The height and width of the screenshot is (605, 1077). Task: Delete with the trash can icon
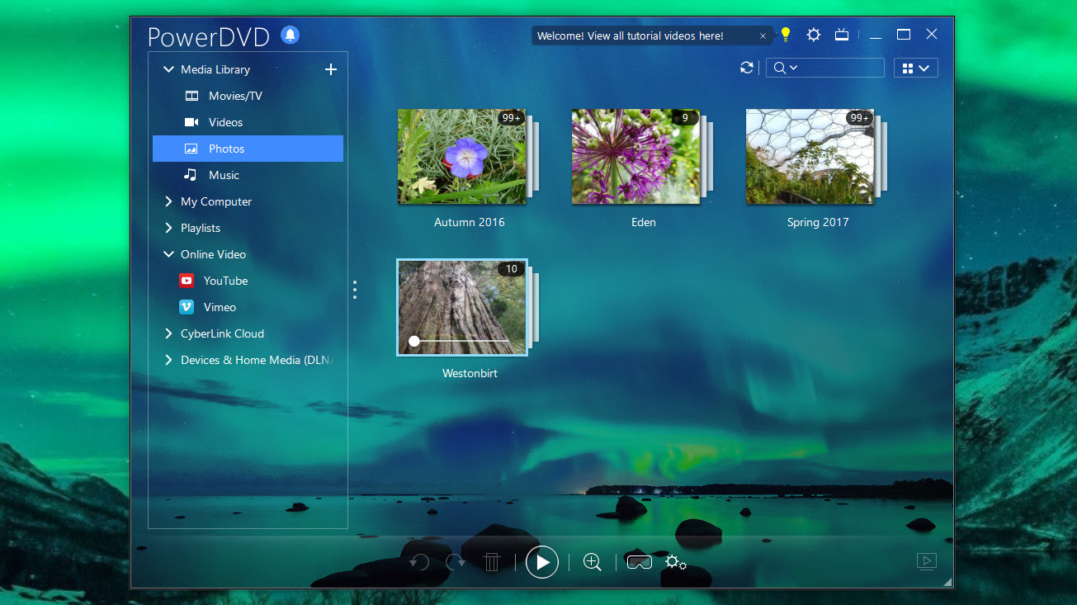pyautogui.click(x=492, y=562)
